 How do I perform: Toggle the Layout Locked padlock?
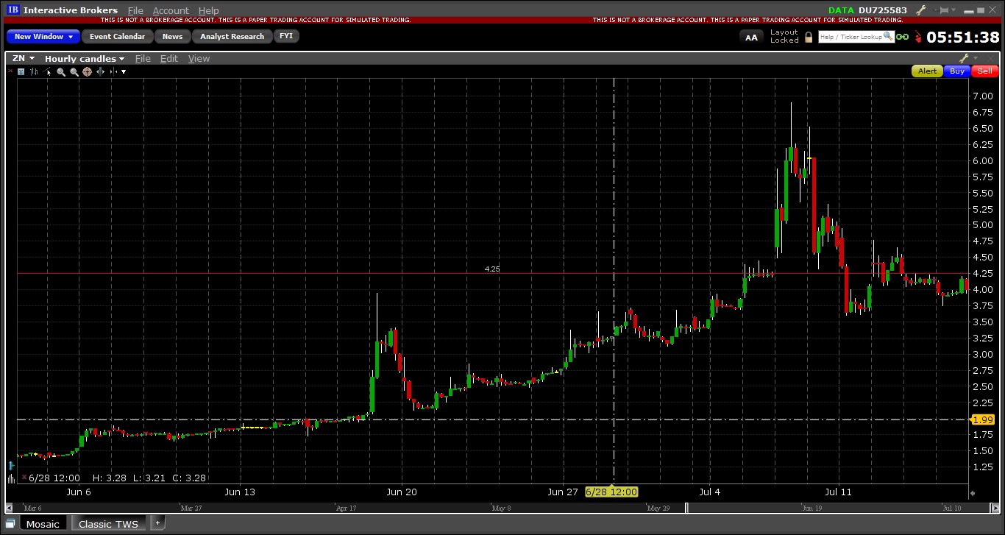(x=808, y=36)
